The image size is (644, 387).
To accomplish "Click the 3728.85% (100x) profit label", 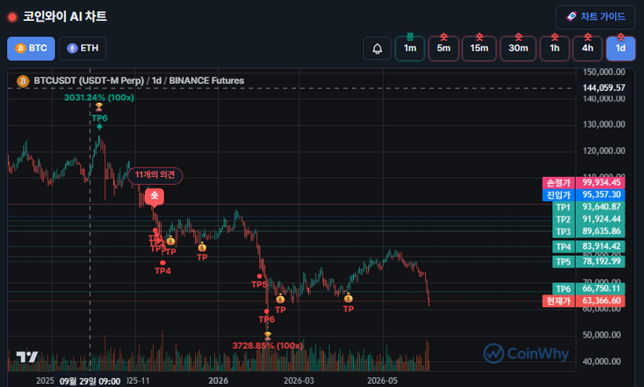I will click(x=267, y=346).
